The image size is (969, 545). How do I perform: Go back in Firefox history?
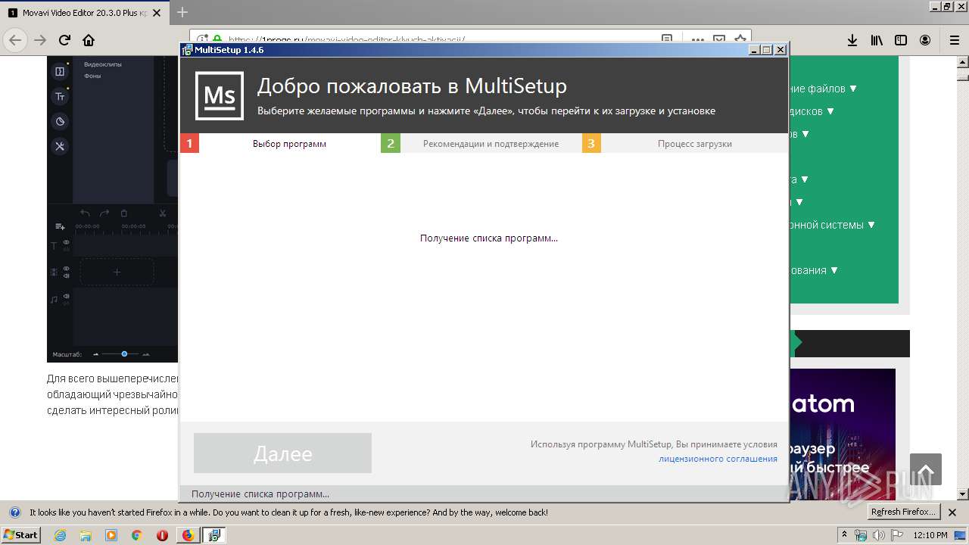(15, 40)
